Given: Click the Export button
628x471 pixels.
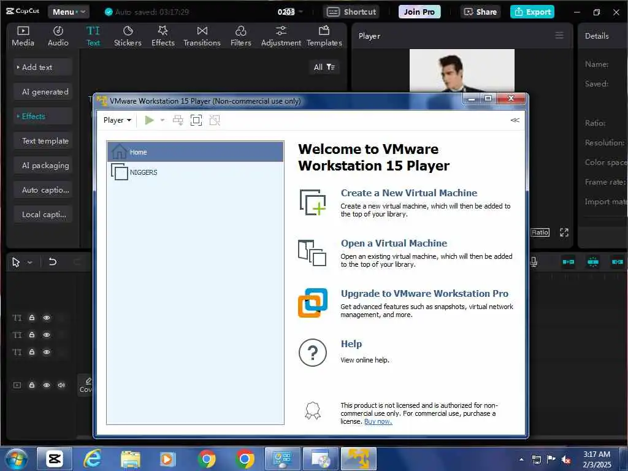Looking at the screenshot, I should pos(532,12).
